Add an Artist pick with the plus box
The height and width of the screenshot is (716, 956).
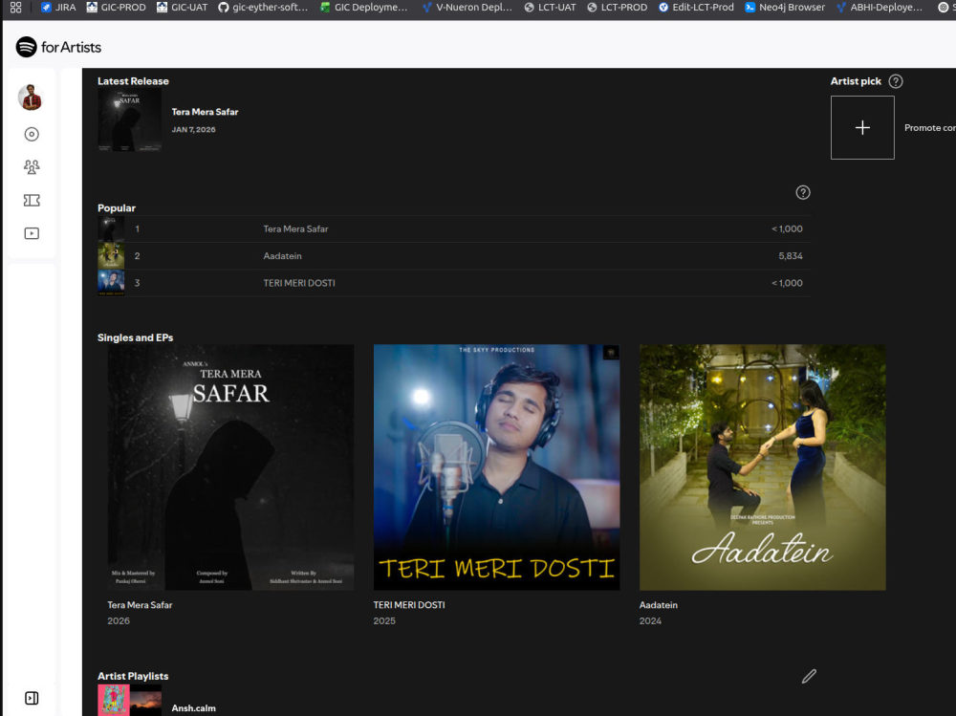(862, 127)
